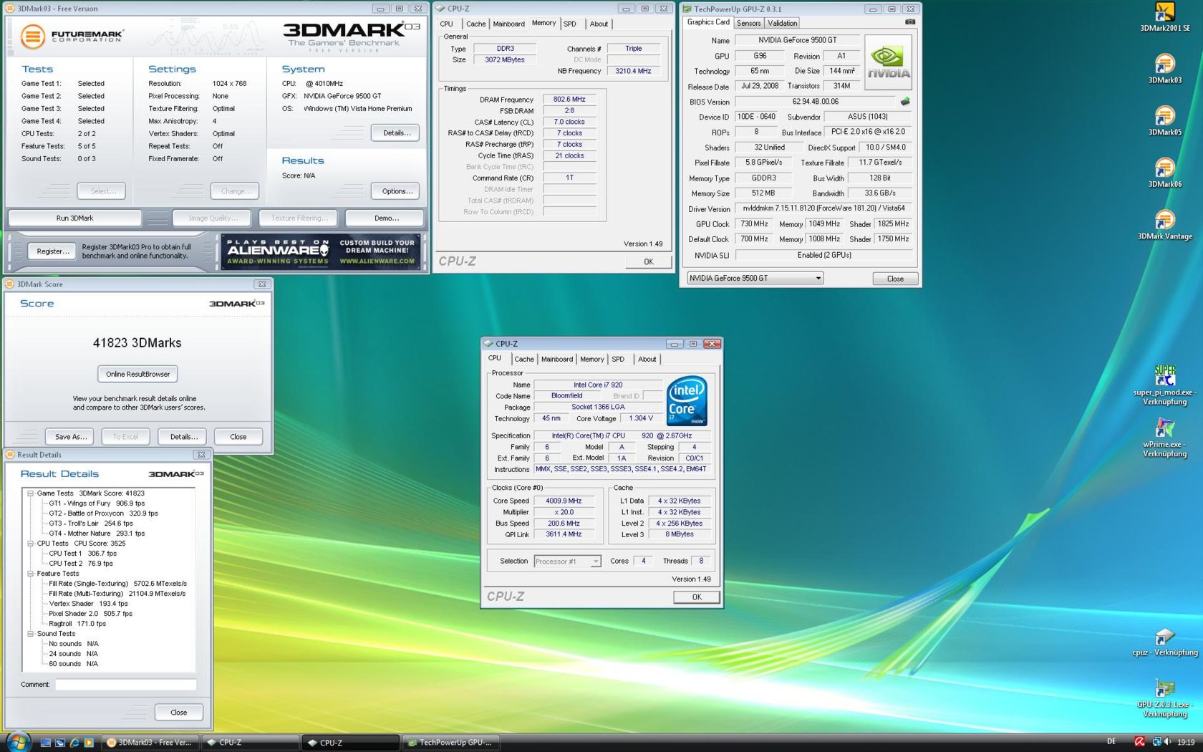1203x752 pixels.
Task: Switch to 3DMark03 - Free Version taskbar button
Action: 150,743
